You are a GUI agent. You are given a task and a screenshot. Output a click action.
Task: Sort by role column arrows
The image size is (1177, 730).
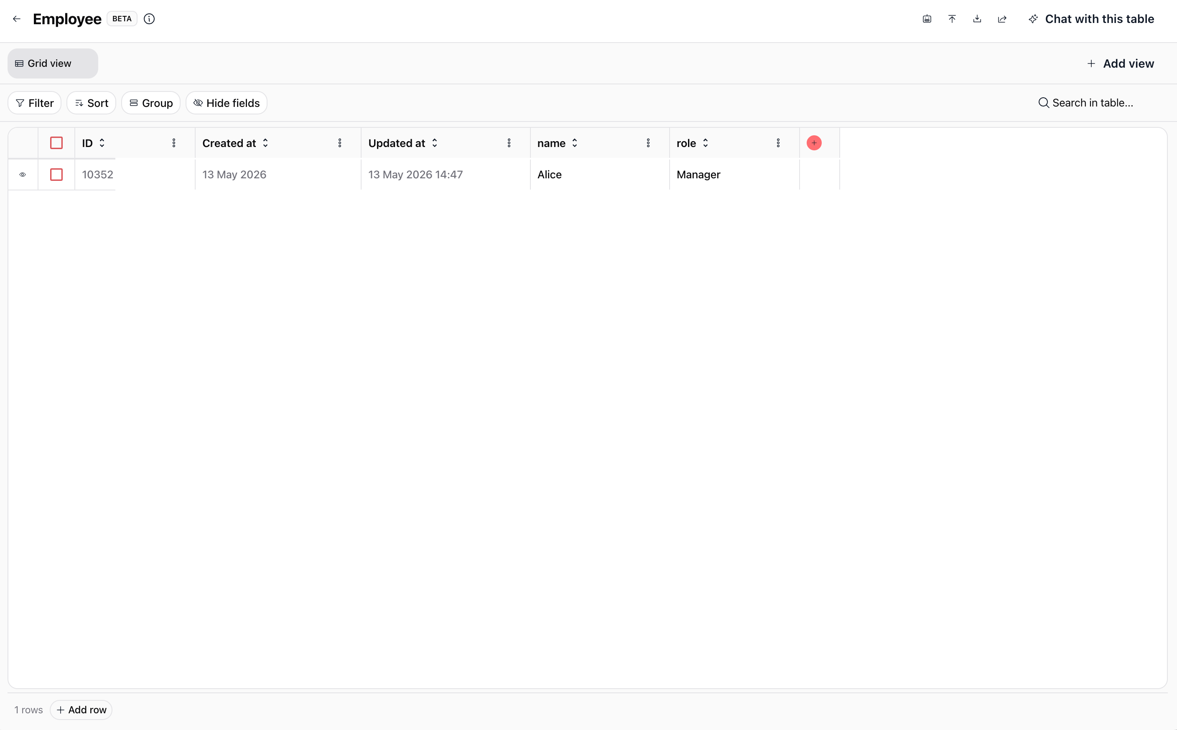706,143
